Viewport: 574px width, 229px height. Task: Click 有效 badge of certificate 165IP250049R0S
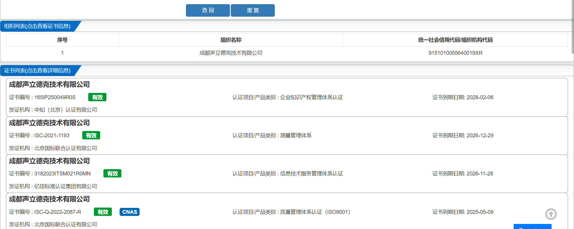tap(97, 97)
